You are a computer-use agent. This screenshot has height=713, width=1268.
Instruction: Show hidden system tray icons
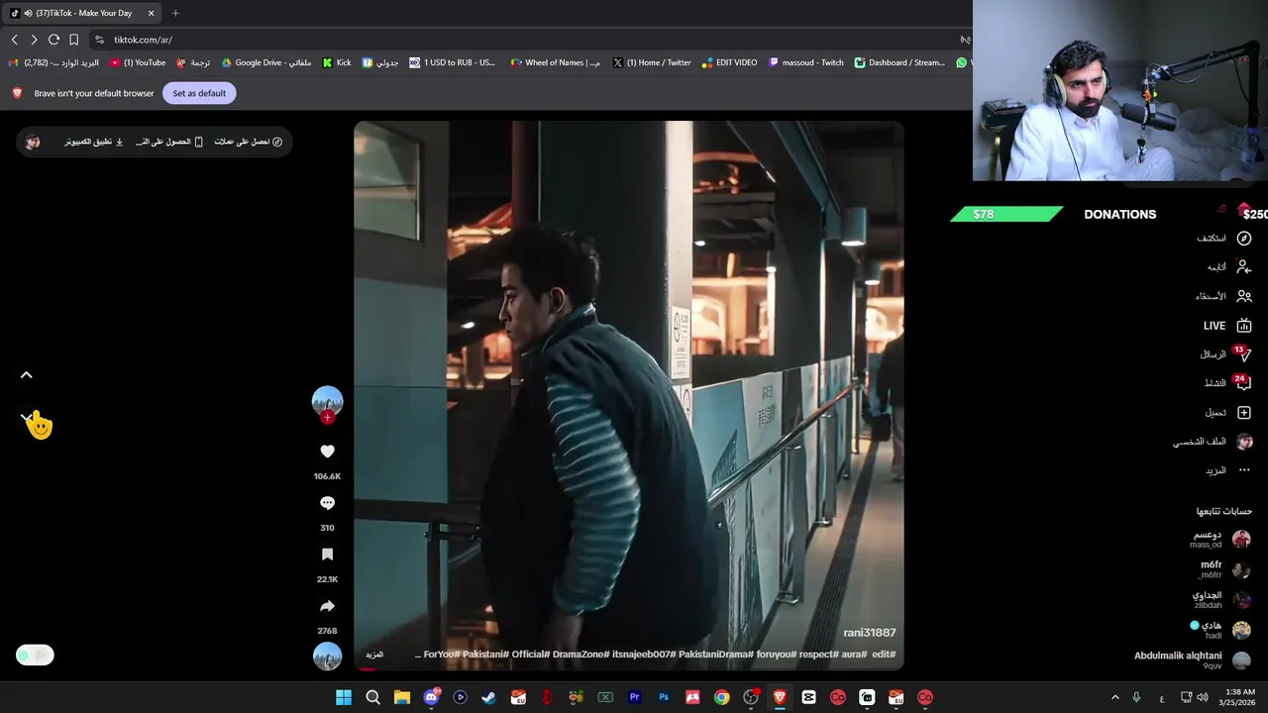(x=1114, y=697)
